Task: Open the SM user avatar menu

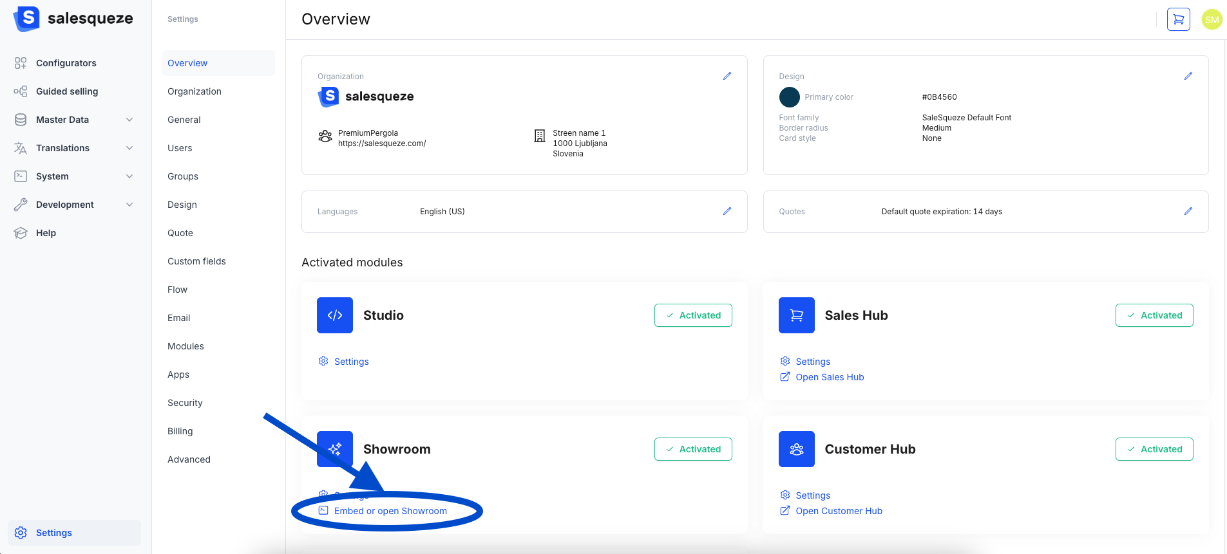Action: click(x=1212, y=19)
